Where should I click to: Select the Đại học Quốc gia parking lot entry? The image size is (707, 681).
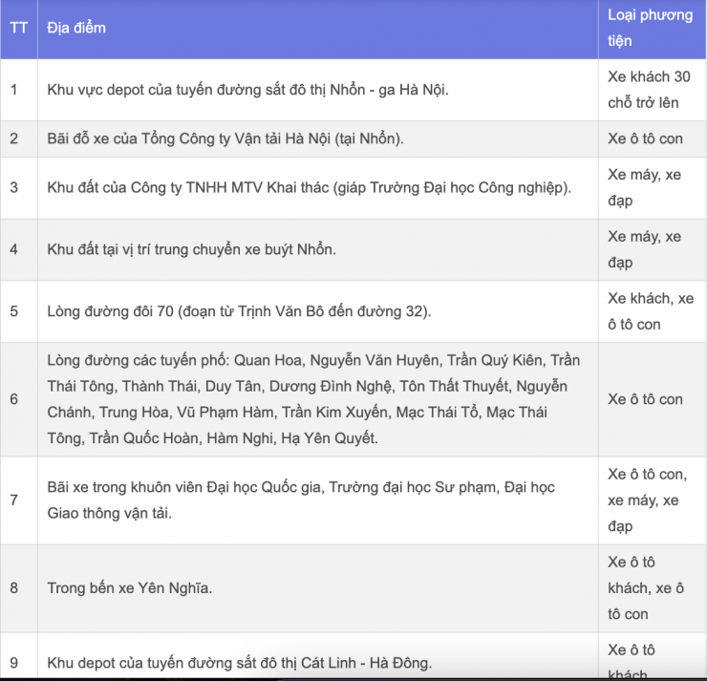pyautogui.click(x=301, y=500)
